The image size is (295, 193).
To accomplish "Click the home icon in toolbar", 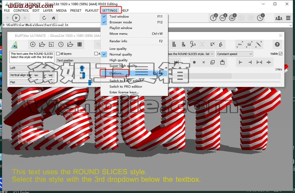I will tap(54, 18).
